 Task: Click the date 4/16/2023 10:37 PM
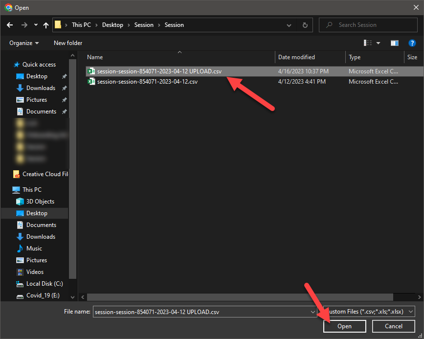pyautogui.click(x=303, y=71)
